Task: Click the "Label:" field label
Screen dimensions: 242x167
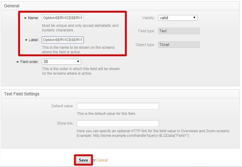Action: tap(34, 40)
